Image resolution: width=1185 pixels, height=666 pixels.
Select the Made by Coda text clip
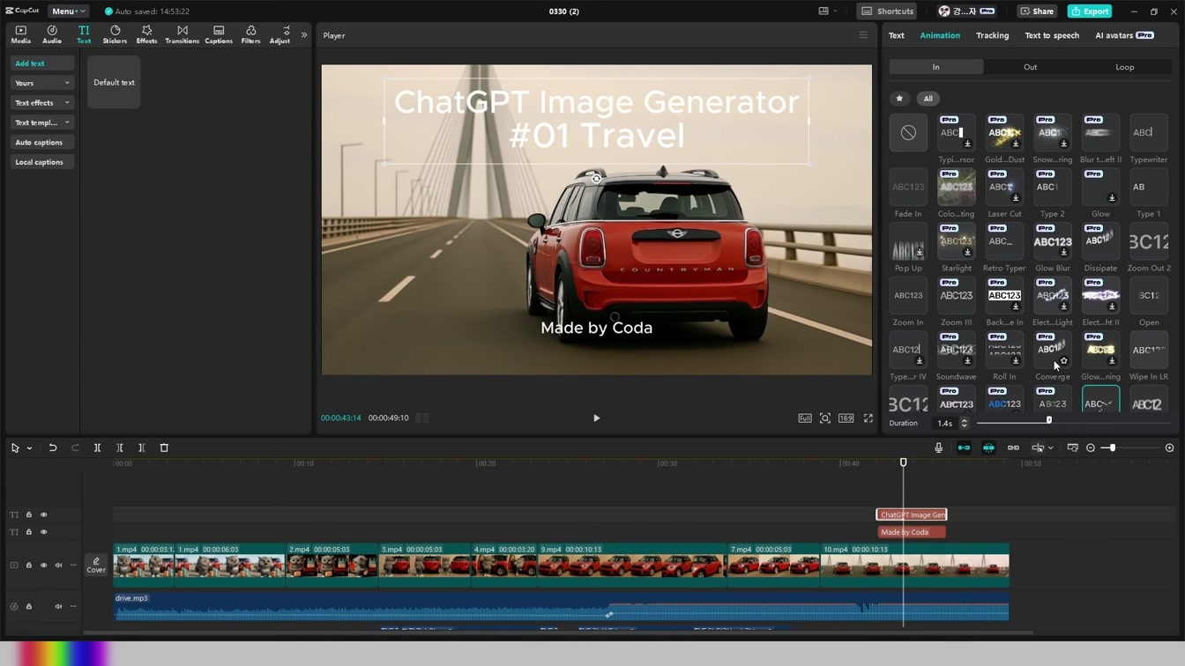912,532
